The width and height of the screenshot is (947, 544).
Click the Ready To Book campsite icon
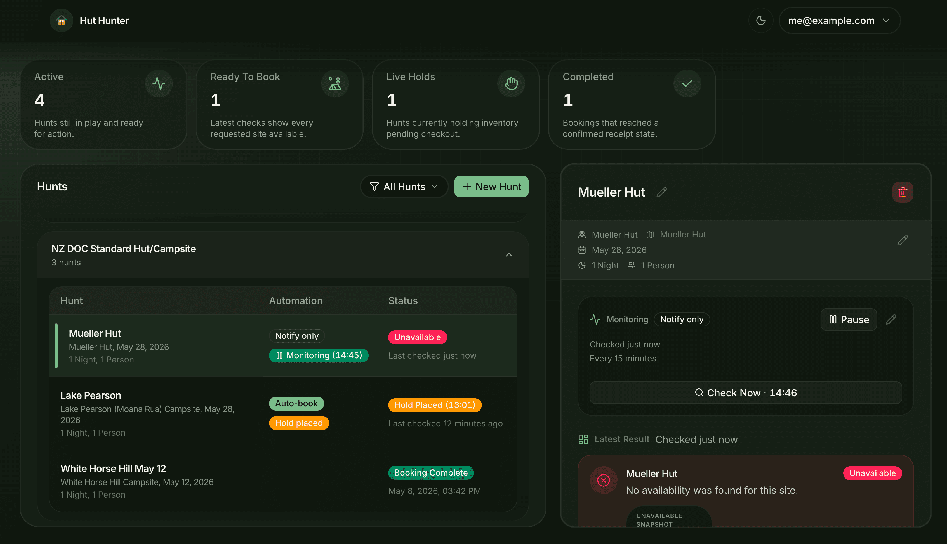pyautogui.click(x=335, y=83)
